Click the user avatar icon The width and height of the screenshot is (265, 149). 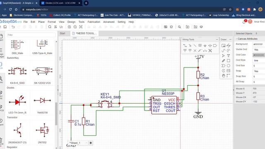(x=250, y=22)
